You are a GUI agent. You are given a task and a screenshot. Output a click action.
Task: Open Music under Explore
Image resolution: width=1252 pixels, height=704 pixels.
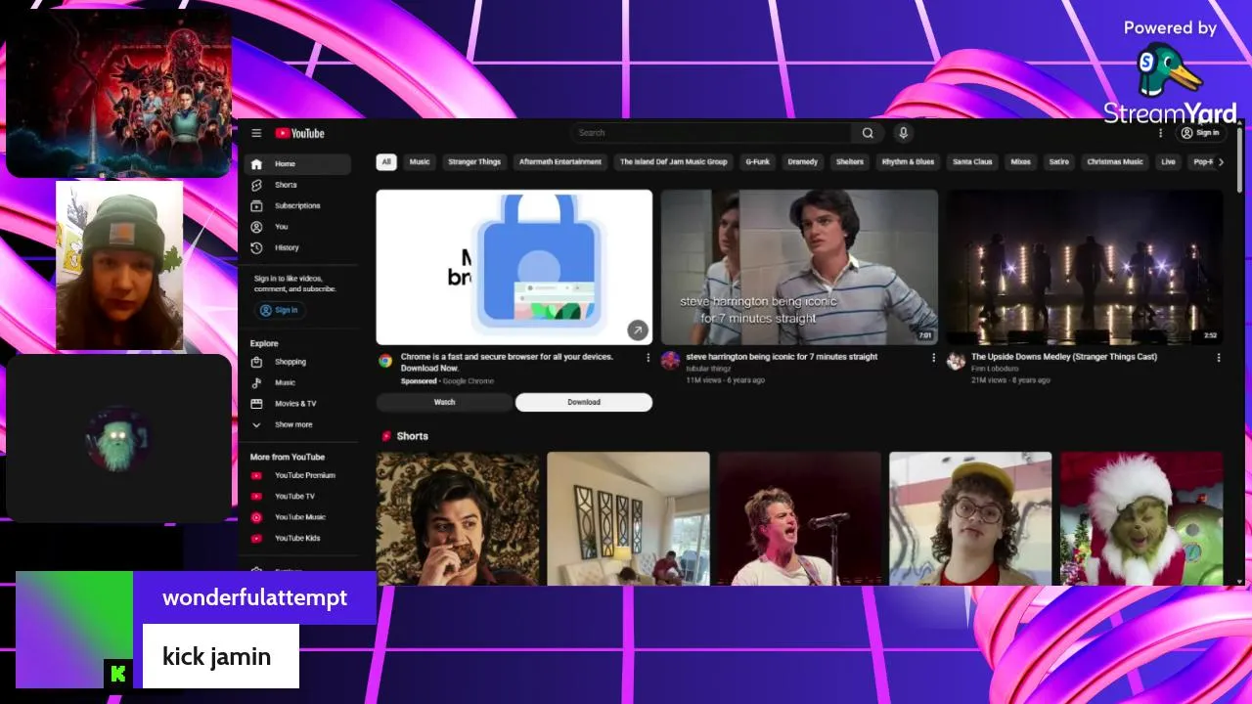(297, 382)
